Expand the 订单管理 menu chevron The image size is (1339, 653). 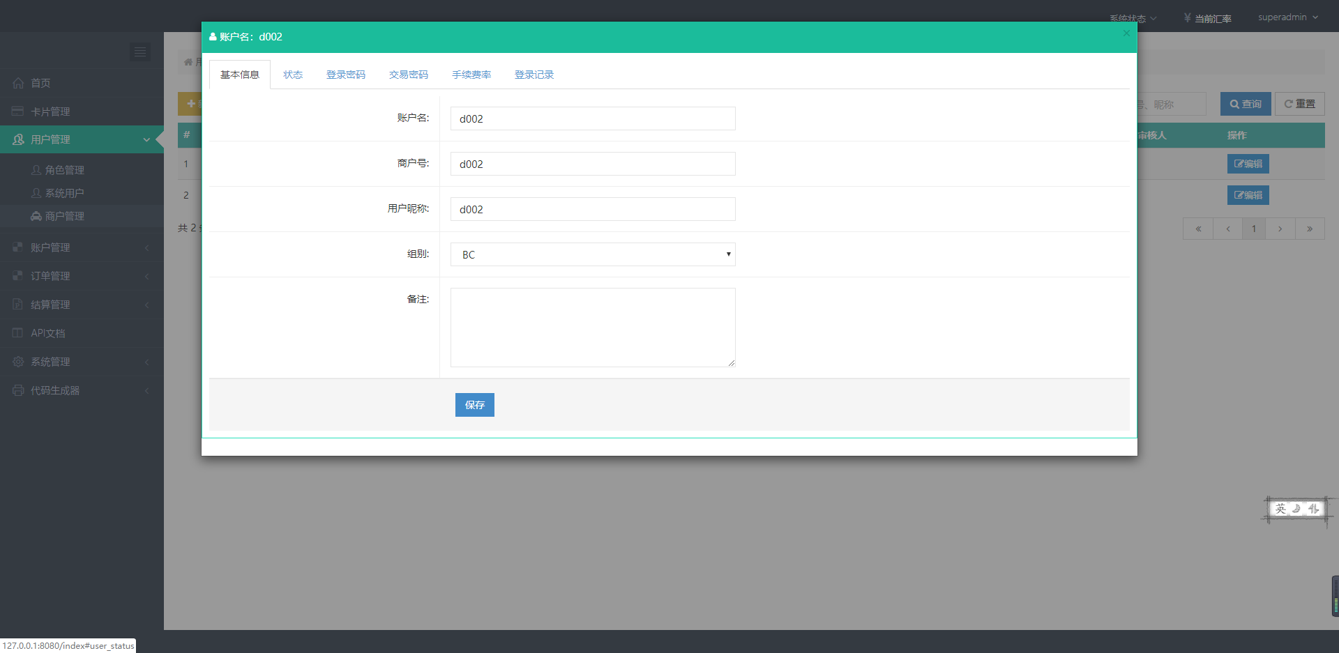[x=146, y=276]
